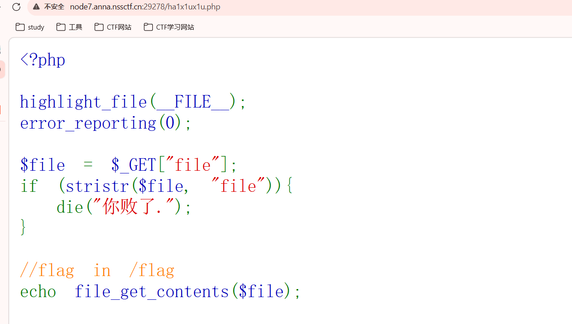The image size is (572, 324).
Task: View site security info via 不安全 label
Action: 54,7
